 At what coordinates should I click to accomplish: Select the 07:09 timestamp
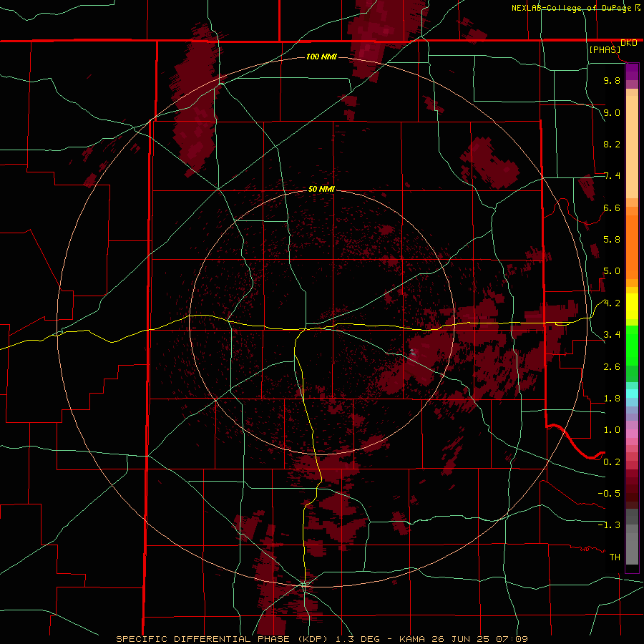pos(512,639)
